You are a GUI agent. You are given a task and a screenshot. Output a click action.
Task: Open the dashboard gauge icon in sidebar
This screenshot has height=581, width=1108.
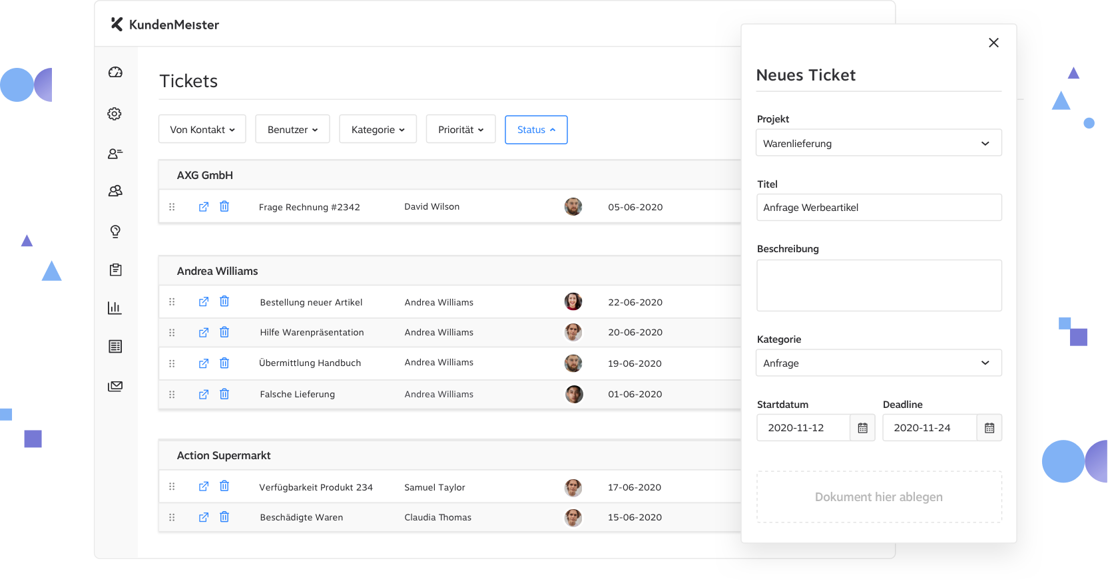(x=115, y=73)
